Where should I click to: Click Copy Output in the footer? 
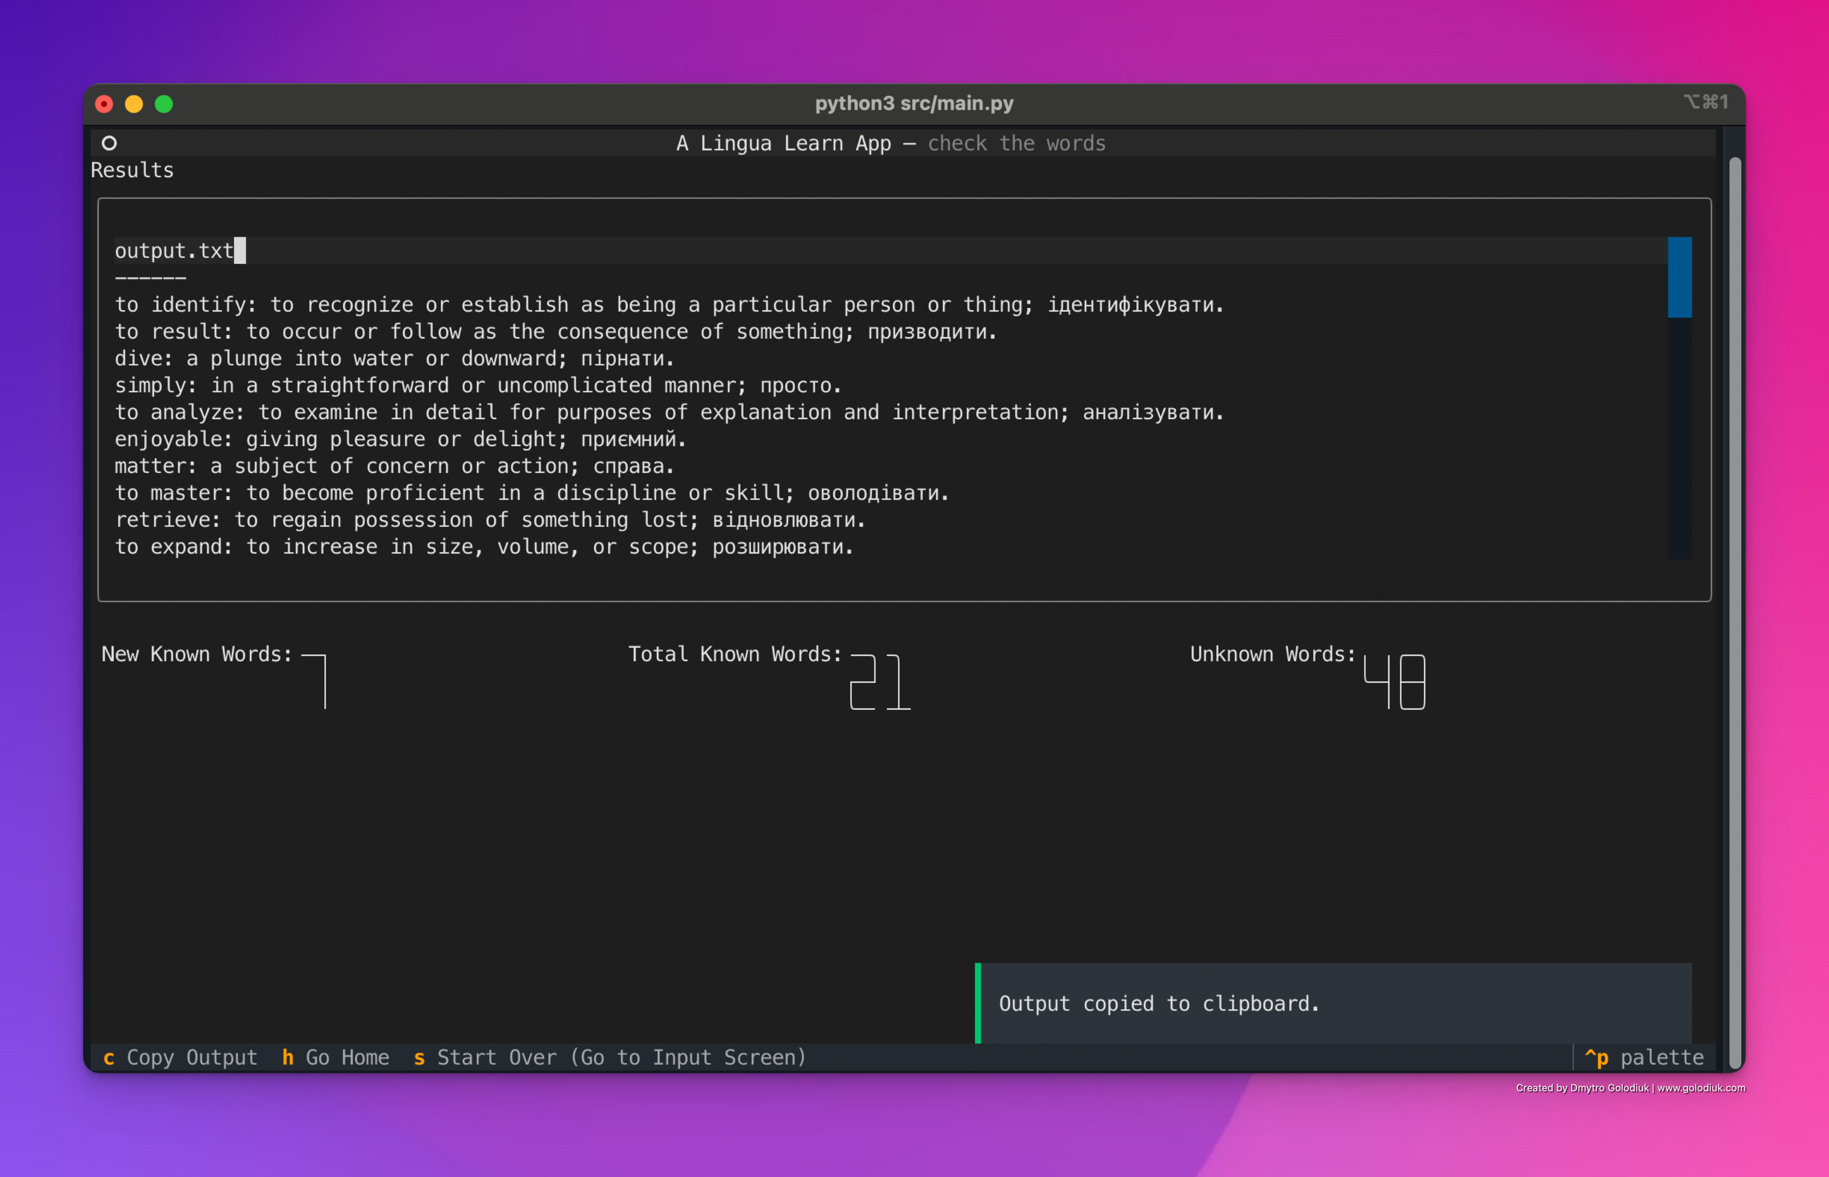tap(180, 1057)
